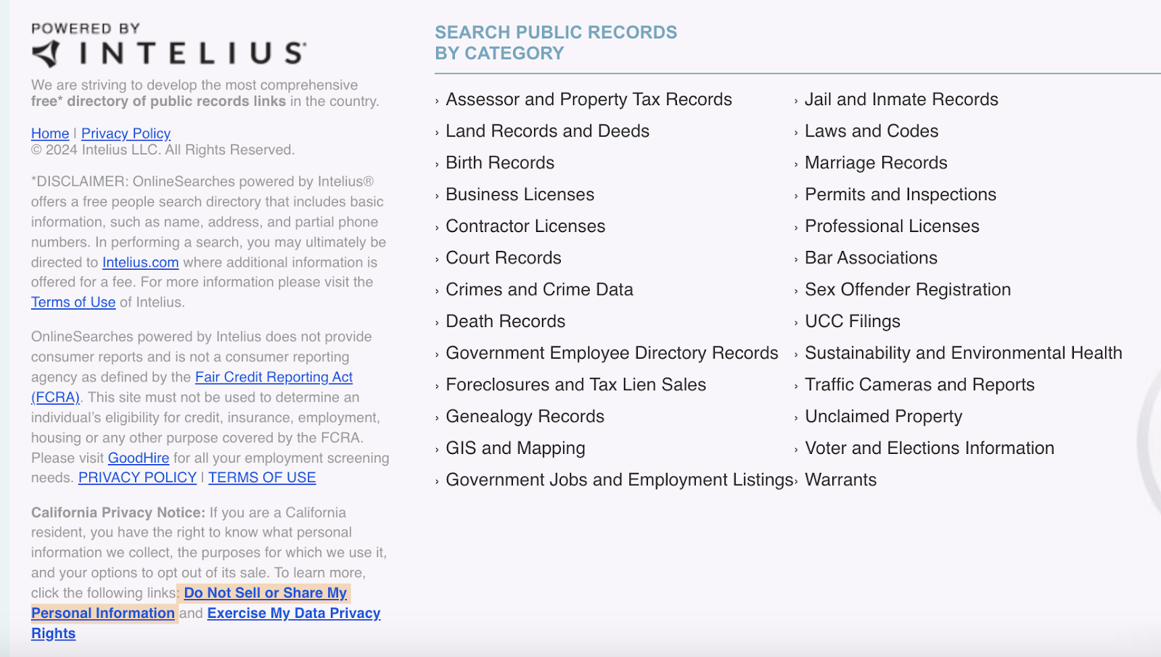Open Jail and Inmate Records category
1161x657 pixels.
pos(901,99)
